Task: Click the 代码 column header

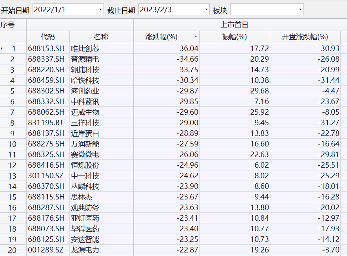Action: tap(47, 37)
